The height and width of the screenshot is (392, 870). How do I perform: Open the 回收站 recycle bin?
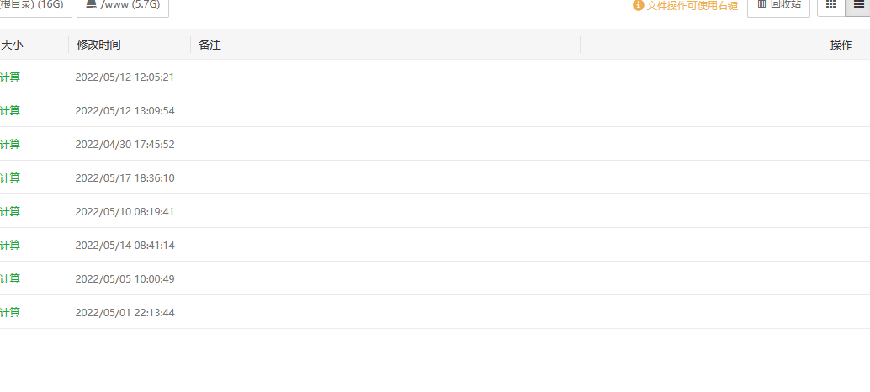tap(778, 6)
